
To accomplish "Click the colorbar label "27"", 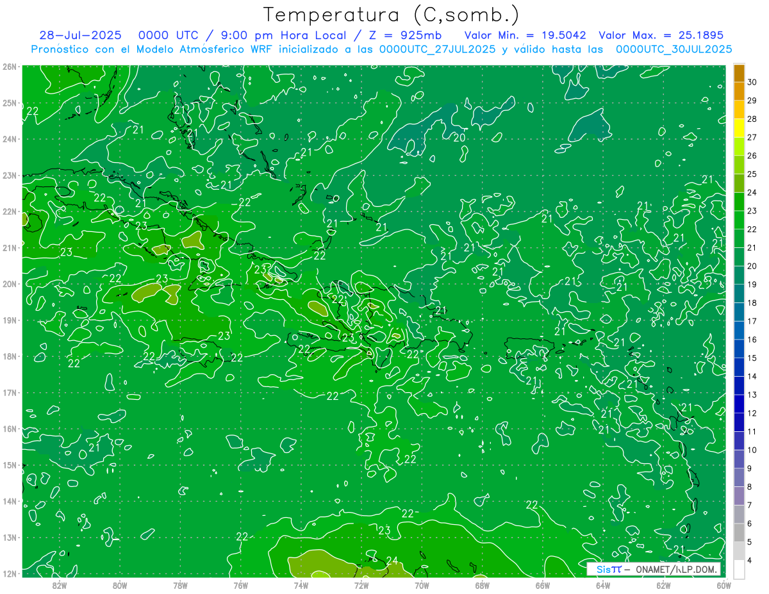I will coord(752,137).
